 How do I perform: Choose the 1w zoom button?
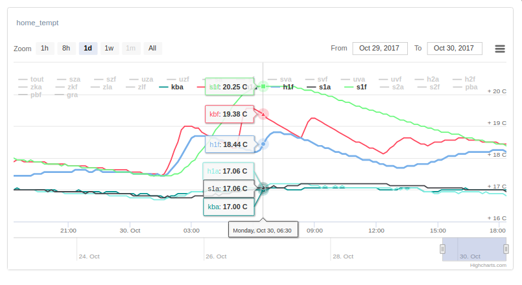click(109, 49)
